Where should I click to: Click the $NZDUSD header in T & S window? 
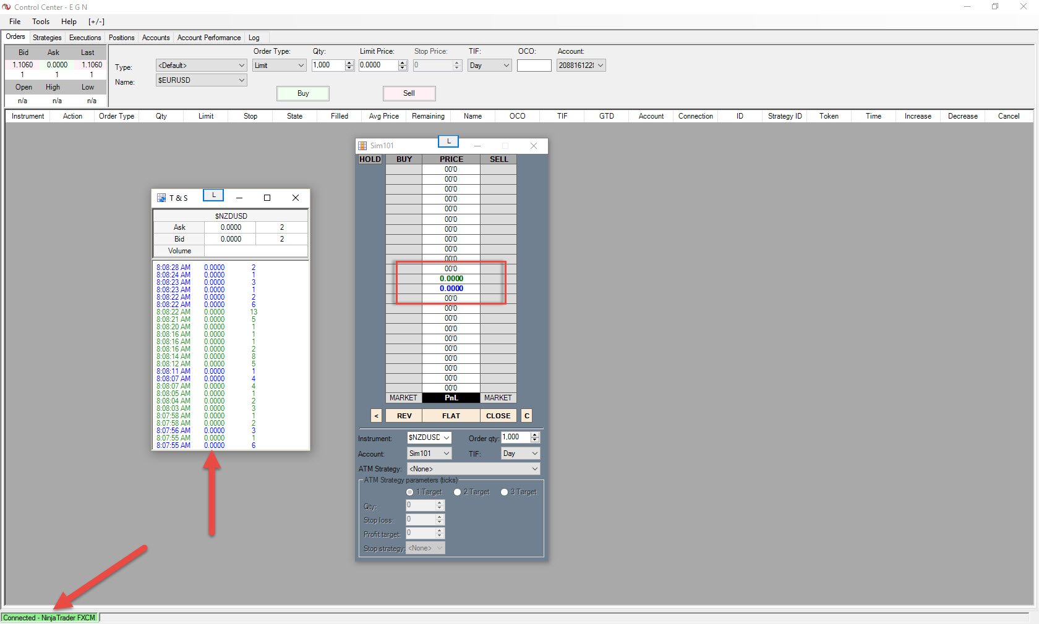pyautogui.click(x=231, y=216)
